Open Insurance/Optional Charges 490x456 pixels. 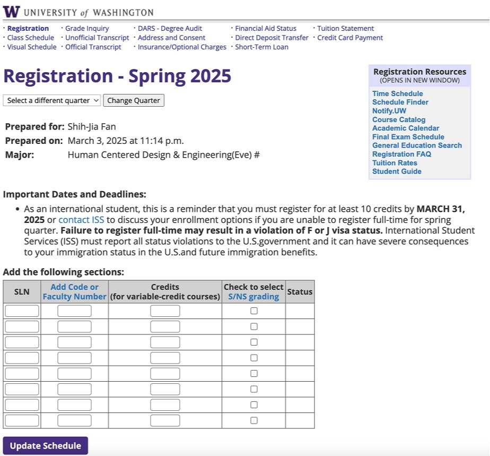tap(182, 47)
